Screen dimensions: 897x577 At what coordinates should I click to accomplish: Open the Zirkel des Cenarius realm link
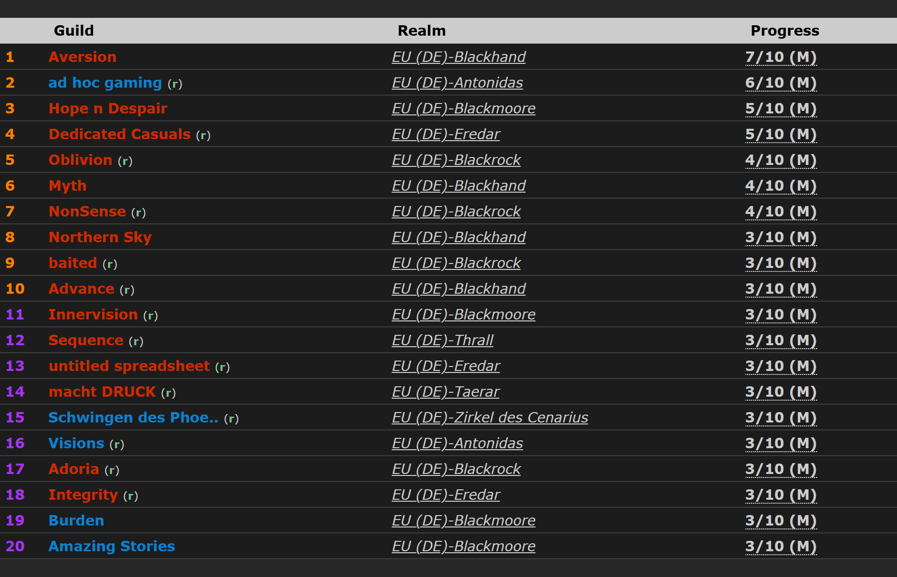click(490, 418)
